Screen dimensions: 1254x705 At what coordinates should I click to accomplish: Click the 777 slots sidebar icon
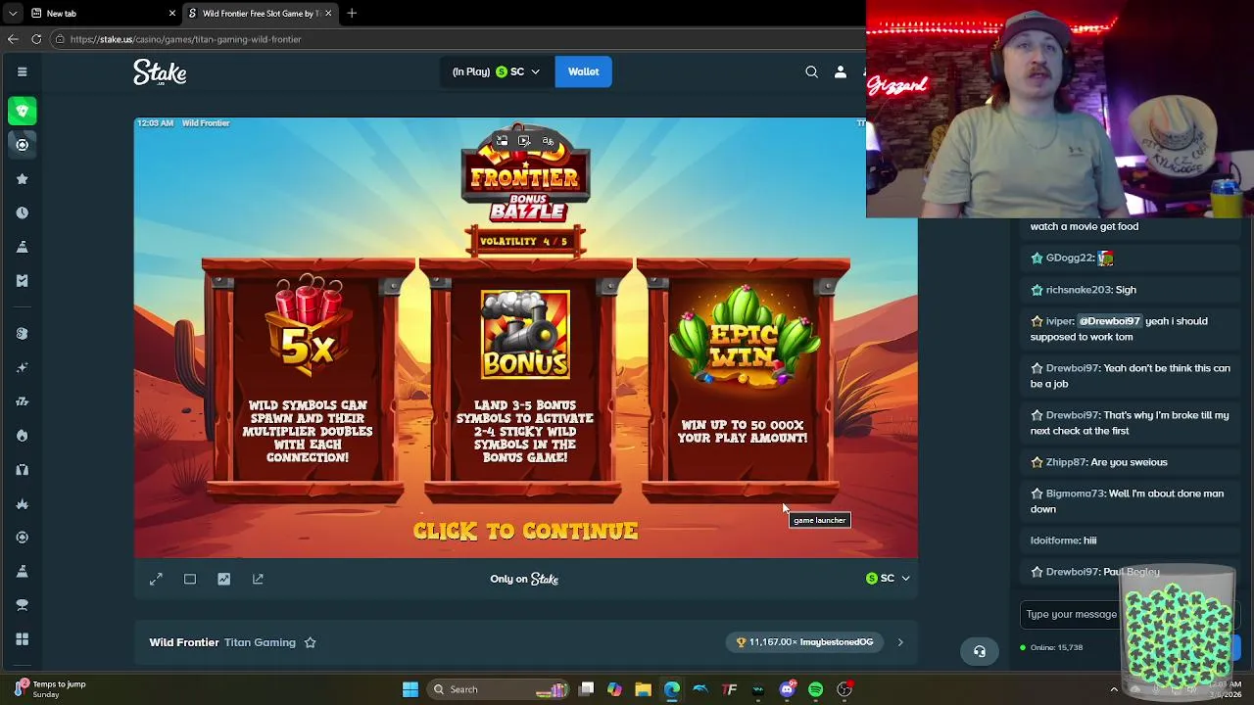pyautogui.click(x=22, y=401)
